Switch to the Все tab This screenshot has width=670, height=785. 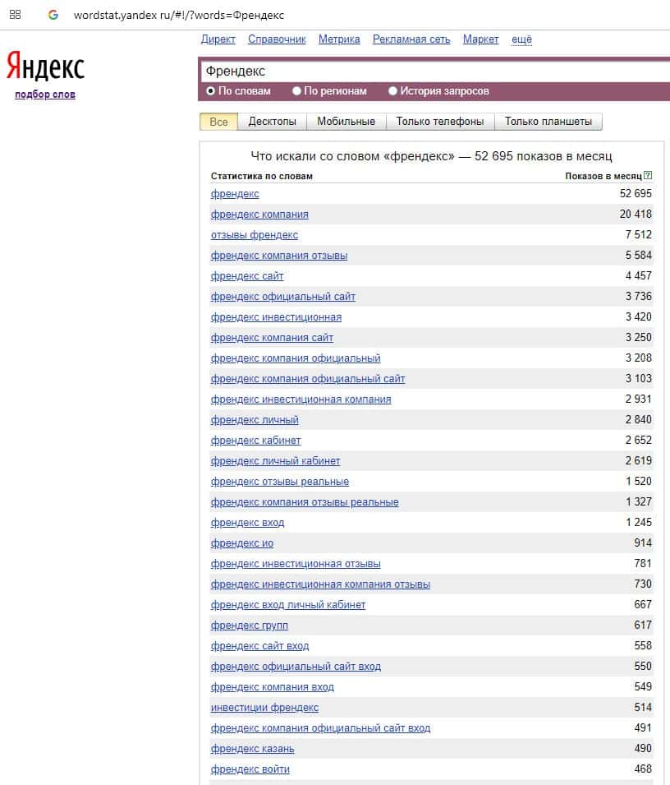click(x=218, y=122)
